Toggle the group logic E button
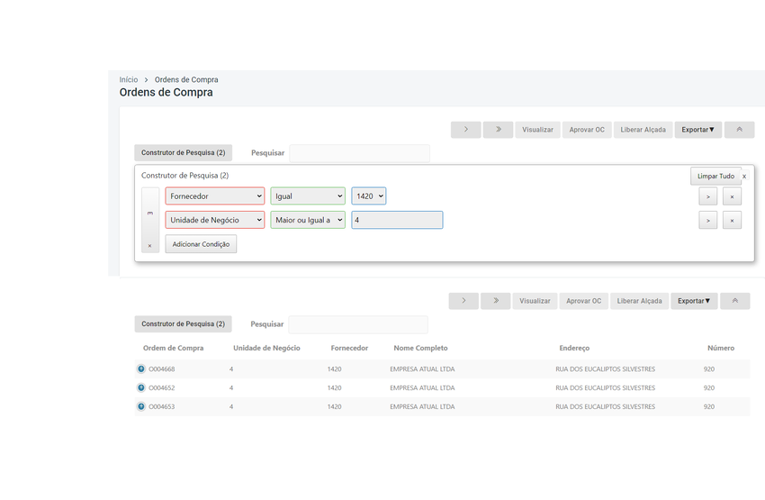 point(150,214)
